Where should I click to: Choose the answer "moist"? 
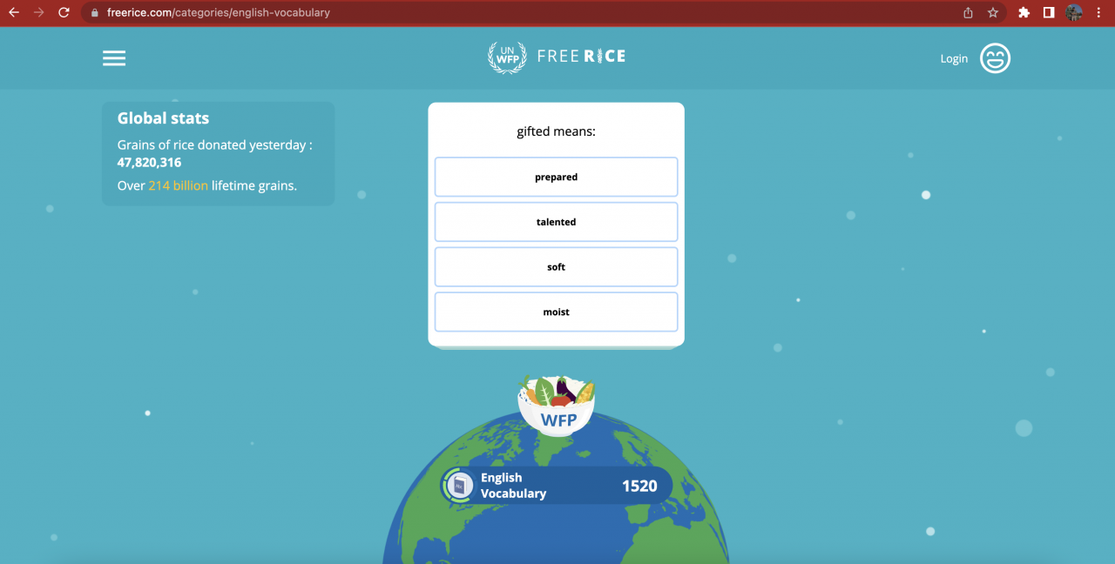pyautogui.click(x=556, y=312)
